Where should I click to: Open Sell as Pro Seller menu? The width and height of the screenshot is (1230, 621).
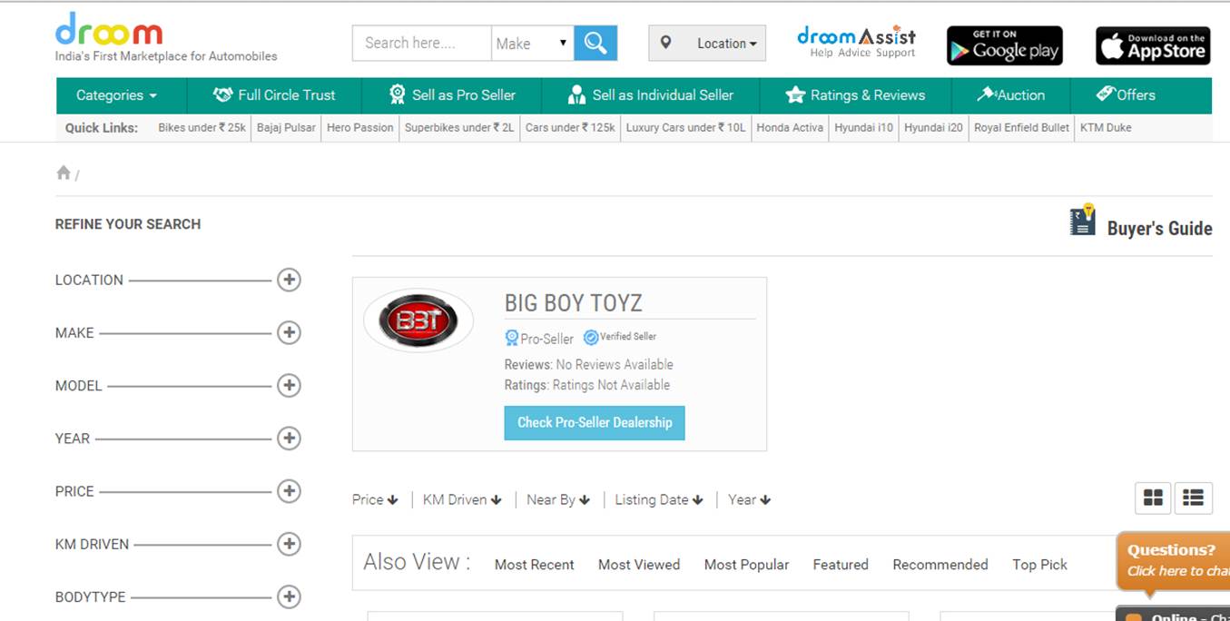tap(452, 95)
